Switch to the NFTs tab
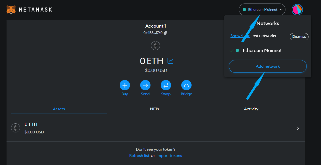This screenshot has height=165, width=321. coord(154,109)
